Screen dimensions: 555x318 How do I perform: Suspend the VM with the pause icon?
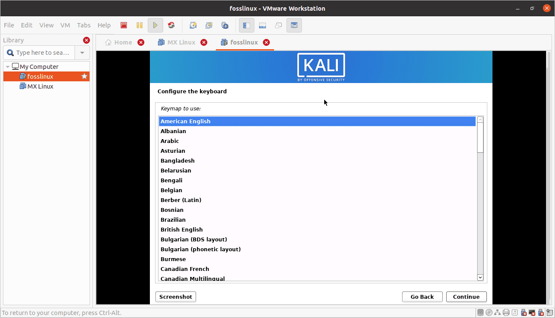(x=140, y=25)
